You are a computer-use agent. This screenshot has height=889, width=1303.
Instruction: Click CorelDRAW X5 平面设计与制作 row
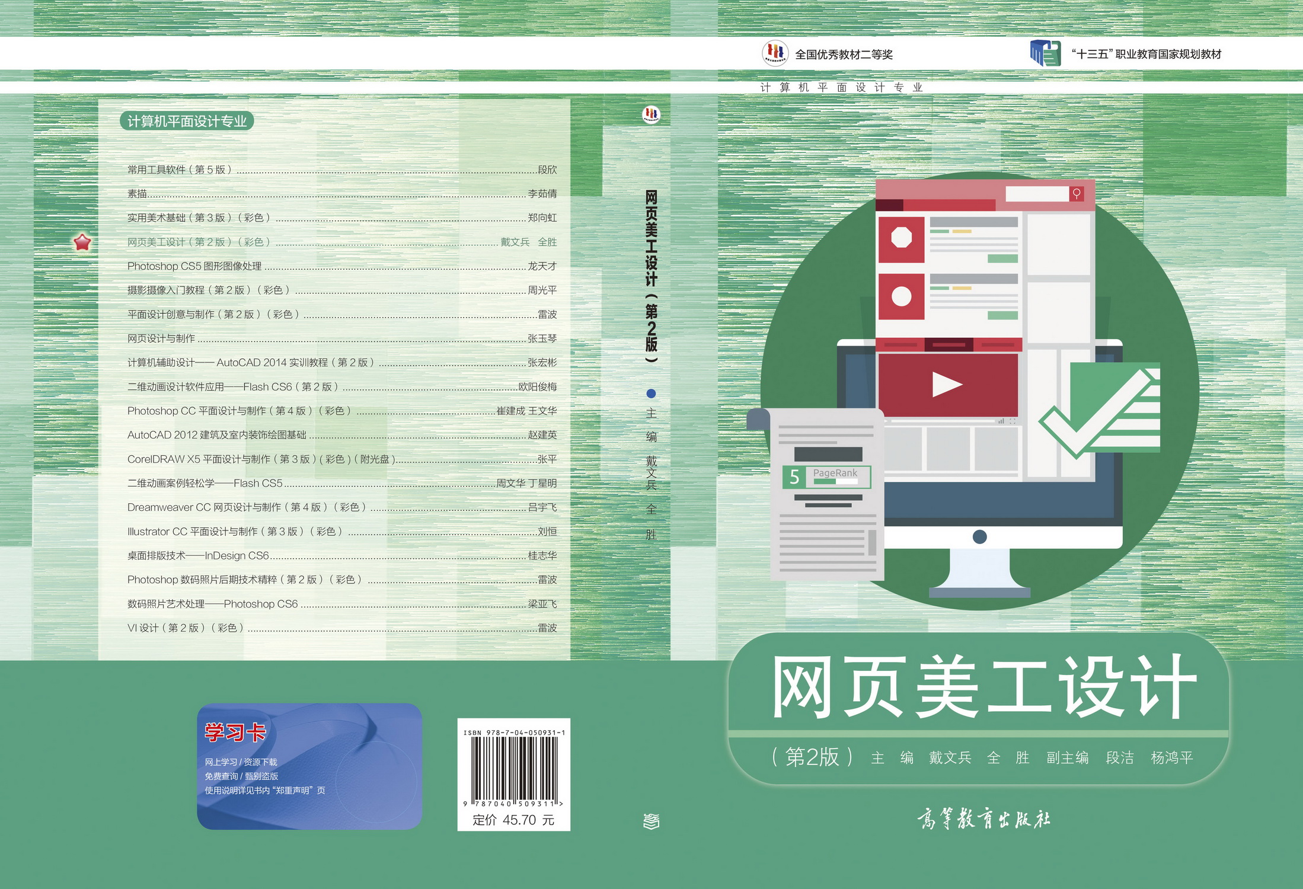pyautogui.click(x=342, y=459)
